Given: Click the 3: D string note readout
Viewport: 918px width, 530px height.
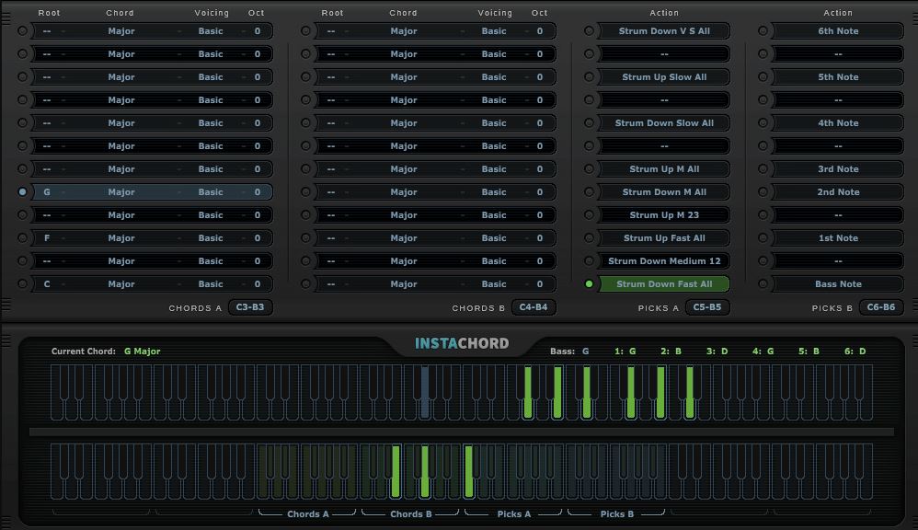Looking at the screenshot, I should 717,351.
